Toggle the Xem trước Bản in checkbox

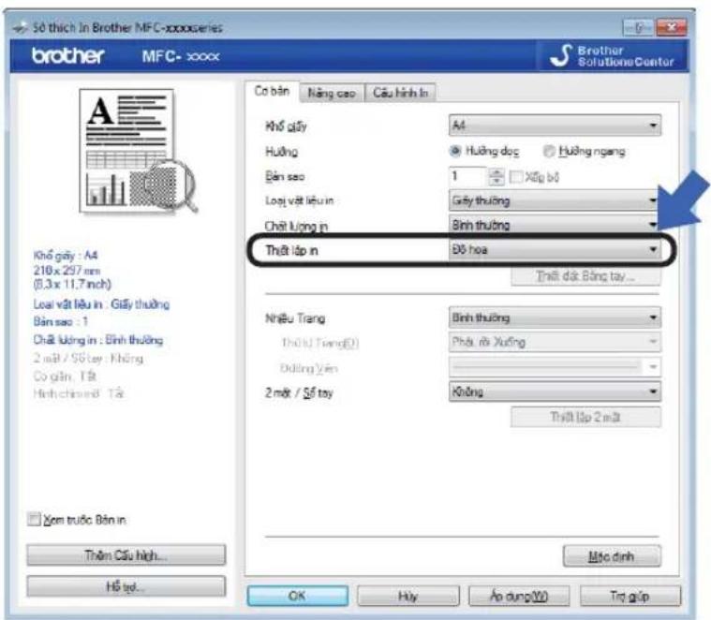[34, 519]
